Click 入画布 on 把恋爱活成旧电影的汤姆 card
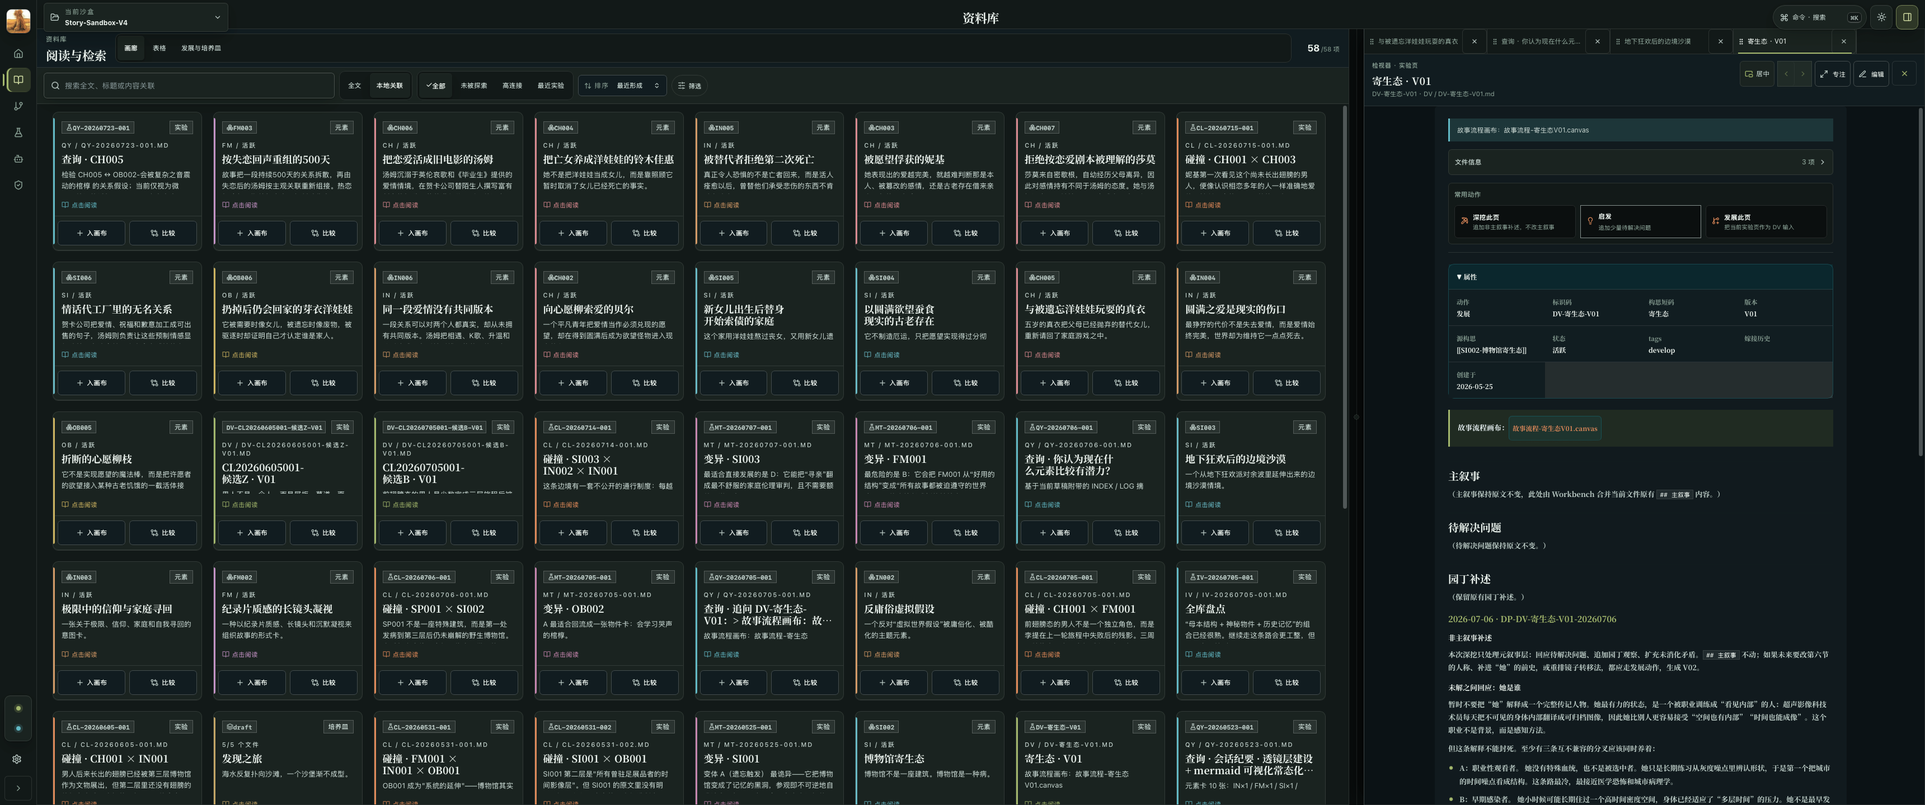This screenshot has height=805, width=1925. pos(413,233)
